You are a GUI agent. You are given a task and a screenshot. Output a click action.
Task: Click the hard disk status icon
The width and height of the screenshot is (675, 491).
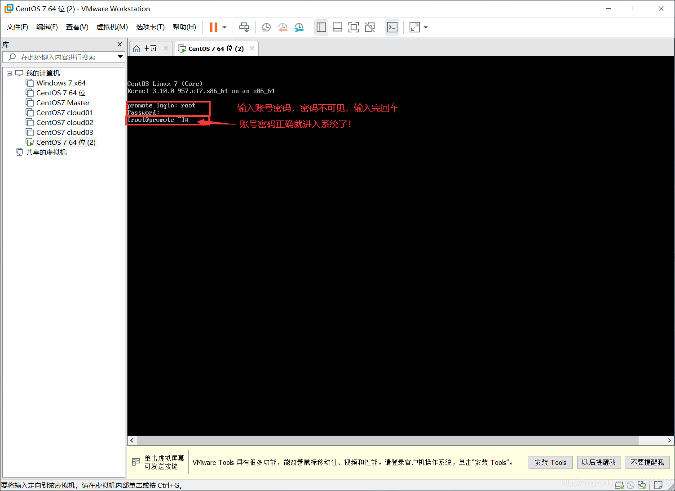[619, 485]
